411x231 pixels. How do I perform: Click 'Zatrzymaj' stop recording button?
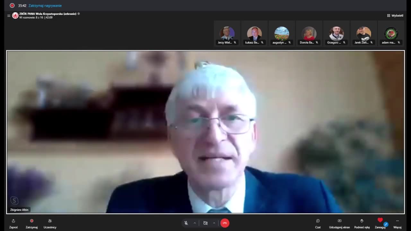31,224
